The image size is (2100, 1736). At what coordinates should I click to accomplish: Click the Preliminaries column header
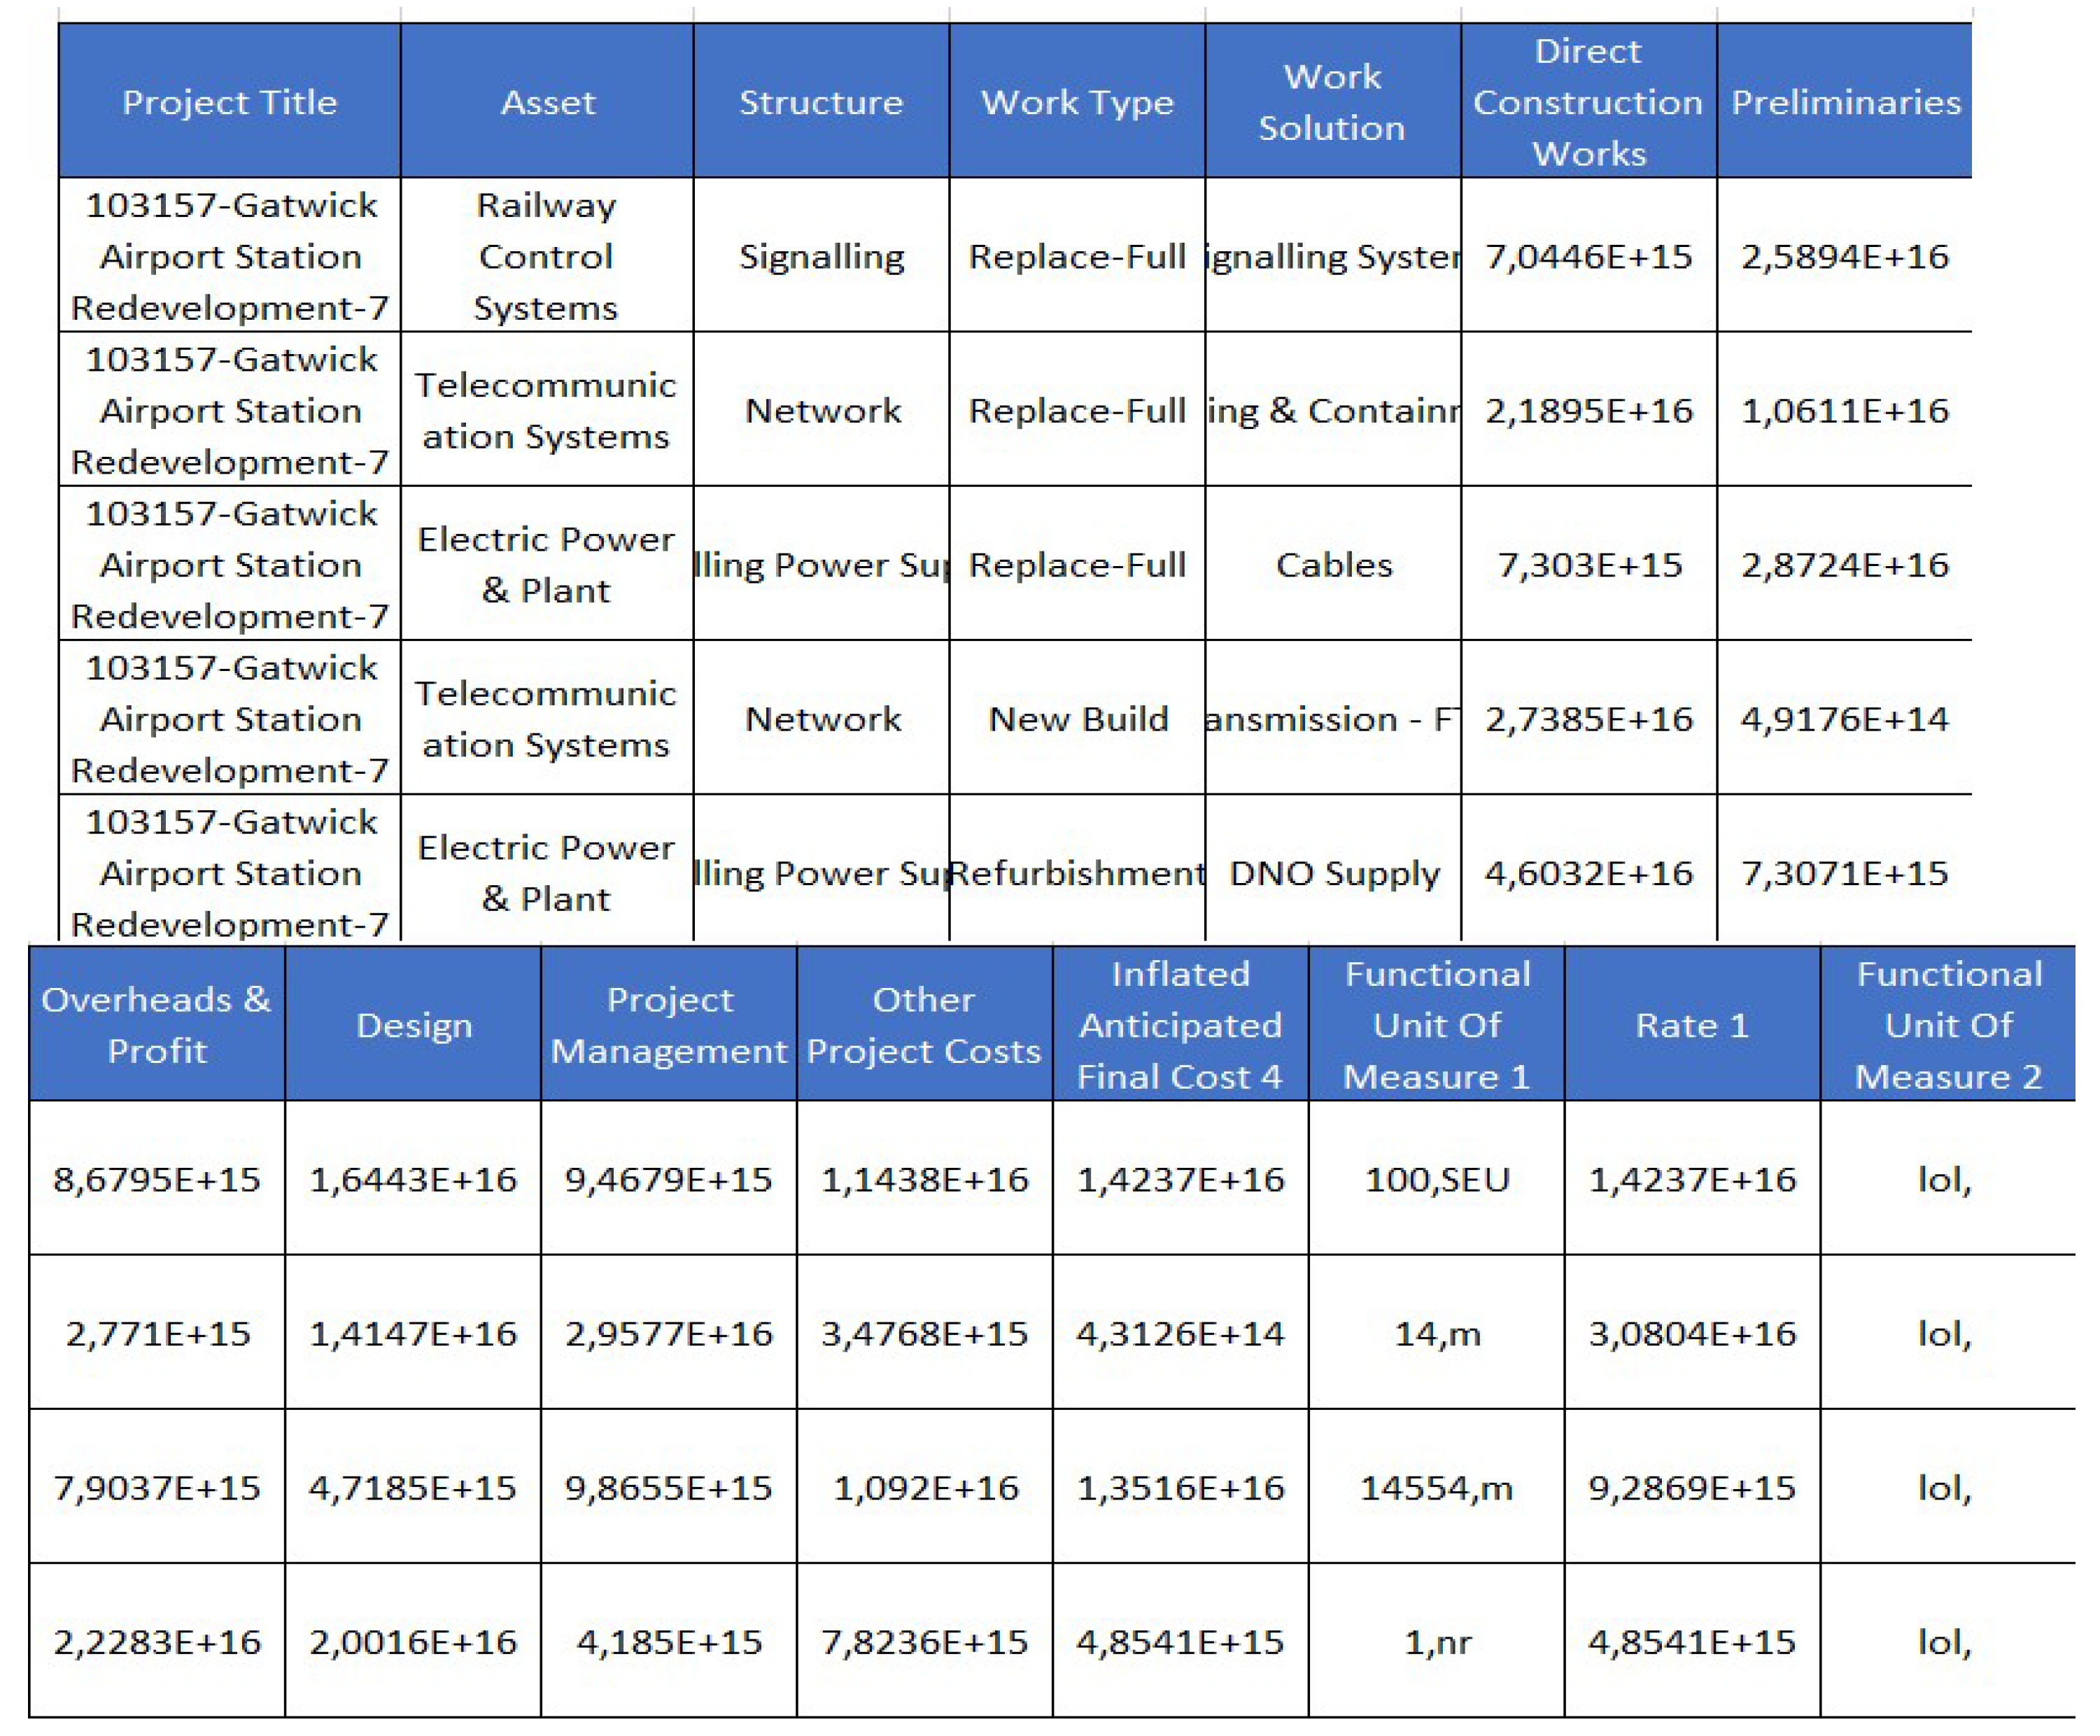pos(1845,102)
